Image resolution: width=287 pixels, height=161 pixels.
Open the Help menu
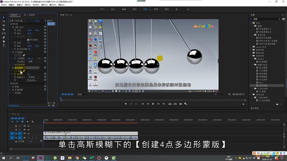click(61, 5)
